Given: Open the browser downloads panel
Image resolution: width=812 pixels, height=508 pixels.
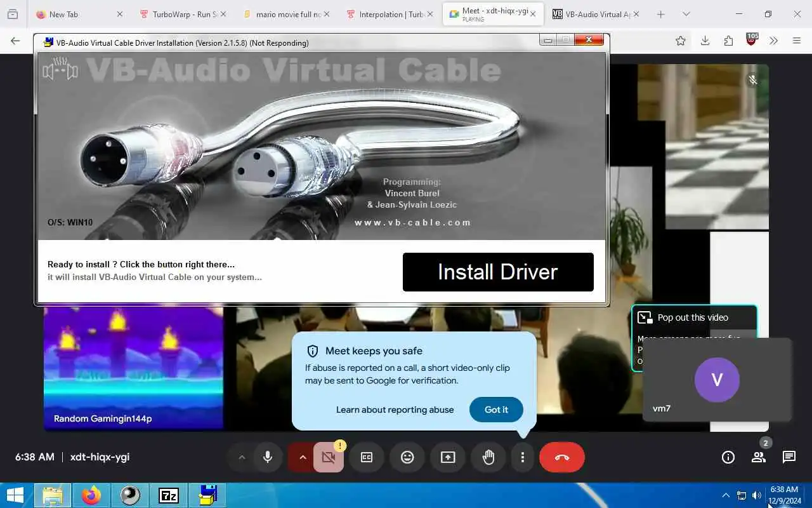Looking at the screenshot, I should [705, 41].
